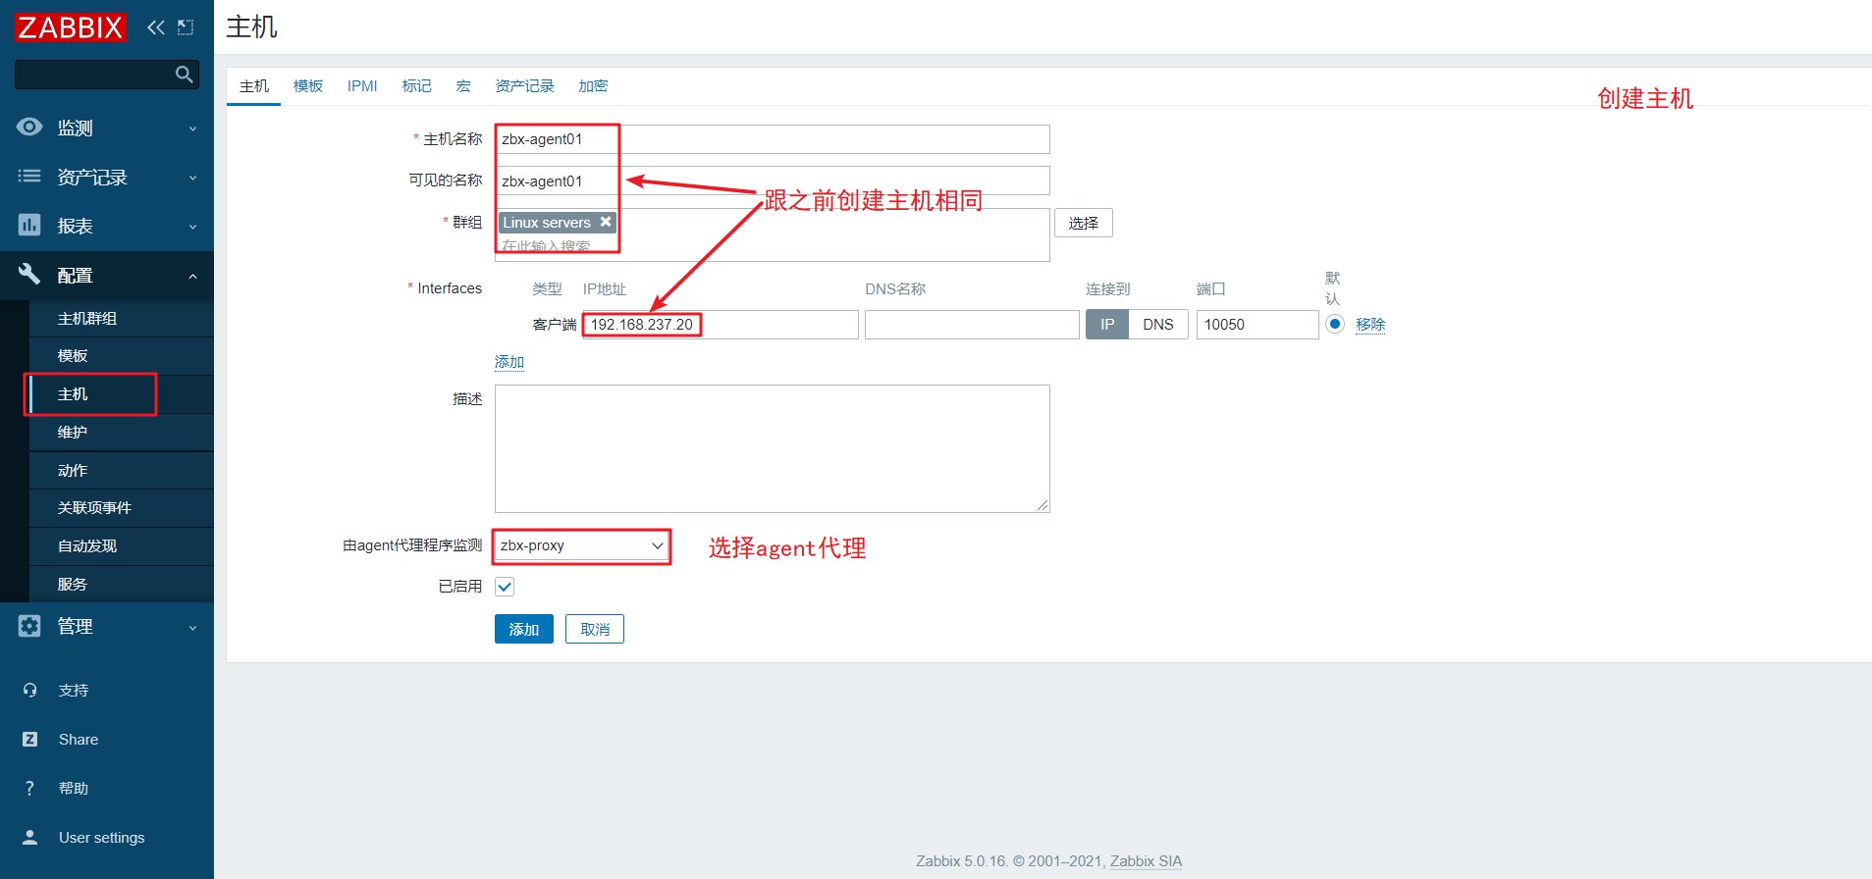
Task: Switch connect-to mode to DNS
Action: pyautogui.click(x=1158, y=325)
